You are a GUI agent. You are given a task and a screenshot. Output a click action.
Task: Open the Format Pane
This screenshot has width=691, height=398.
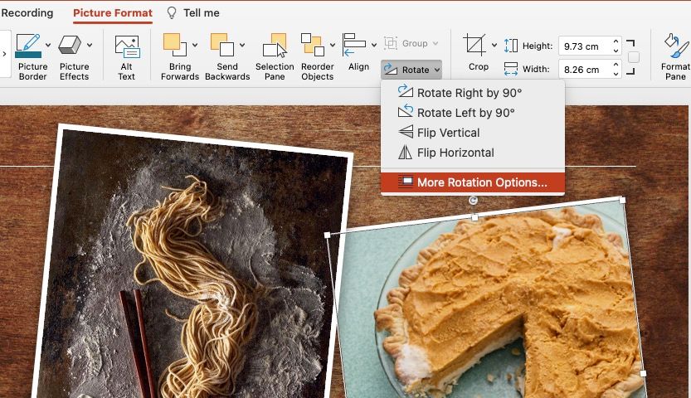point(676,58)
